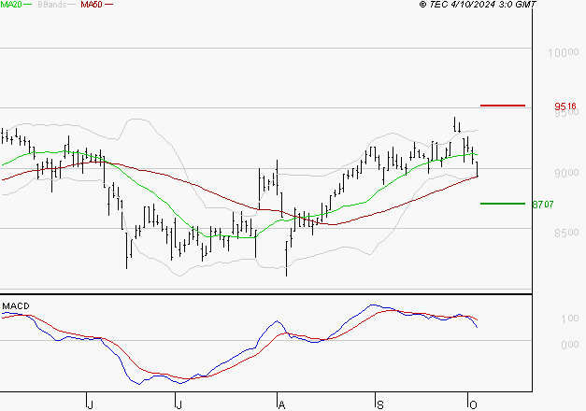Click the 8707 green support value
This screenshot has height=411, width=586.
click(x=543, y=205)
